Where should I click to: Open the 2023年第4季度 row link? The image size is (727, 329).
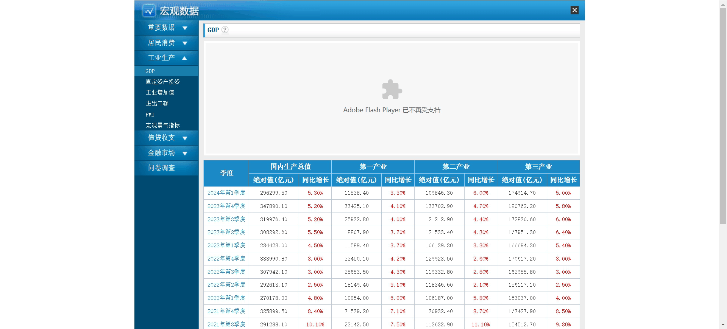(x=226, y=206)
